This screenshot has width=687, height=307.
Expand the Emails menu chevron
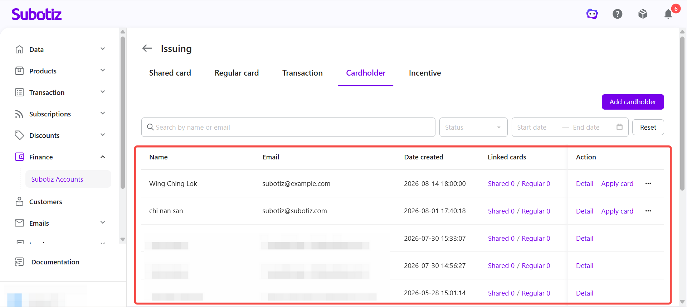pos(103,222)
